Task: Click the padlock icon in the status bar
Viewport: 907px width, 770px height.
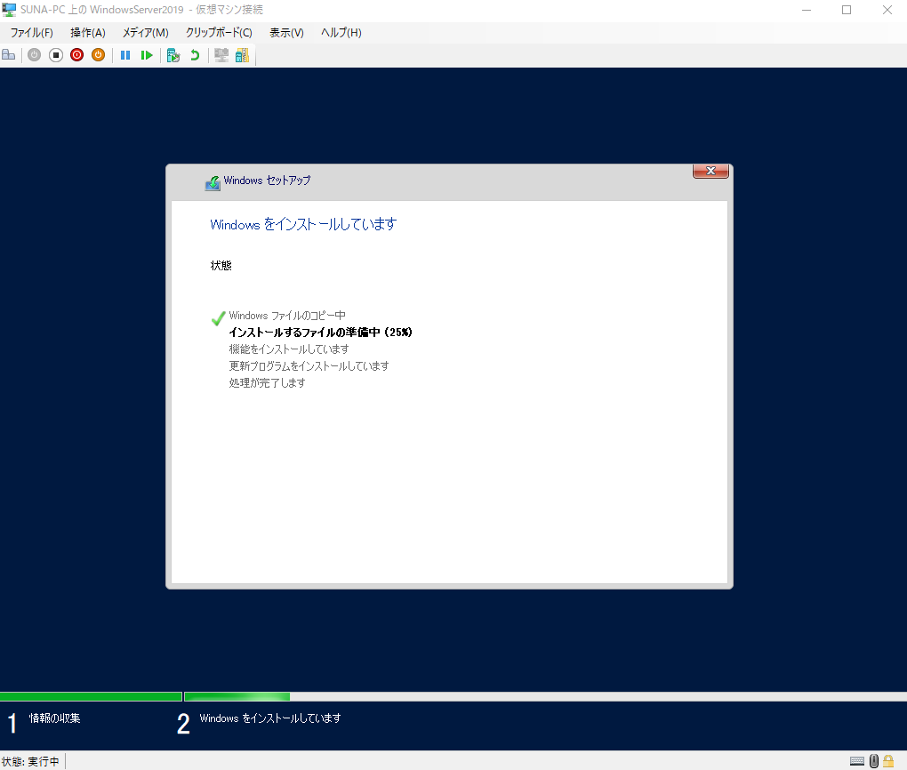Action: (x=888, y=761)
